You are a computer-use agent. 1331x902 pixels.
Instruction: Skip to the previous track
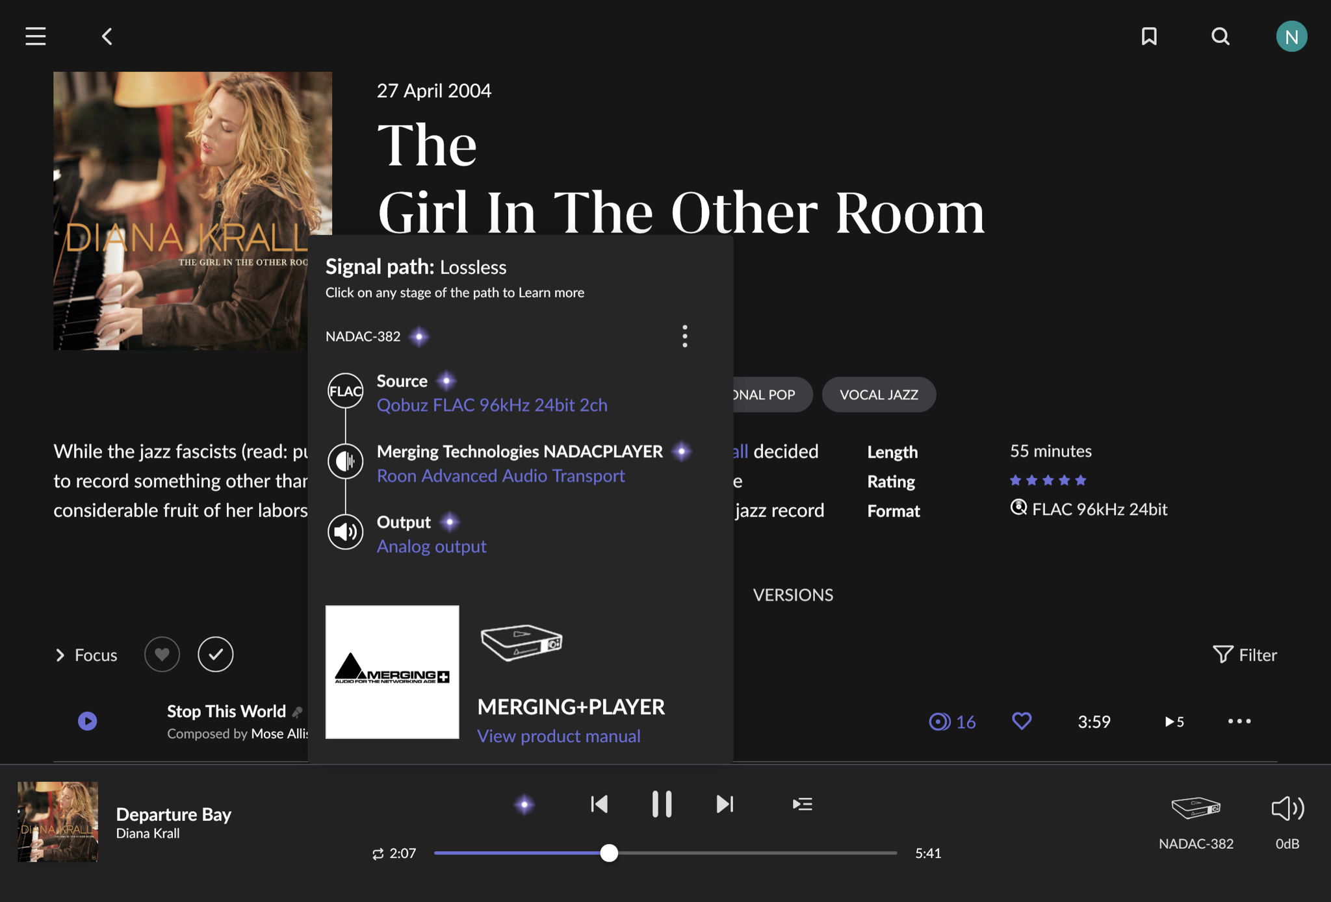[x=599, y=805]
